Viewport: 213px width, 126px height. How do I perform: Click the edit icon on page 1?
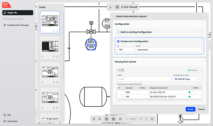pyautogui.click(x=57, y=31)
